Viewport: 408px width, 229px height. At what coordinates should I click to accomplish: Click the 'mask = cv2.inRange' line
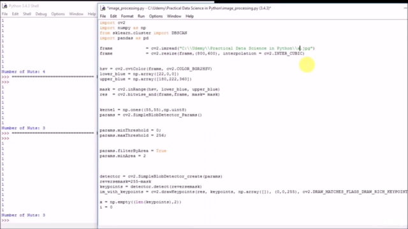160,89
